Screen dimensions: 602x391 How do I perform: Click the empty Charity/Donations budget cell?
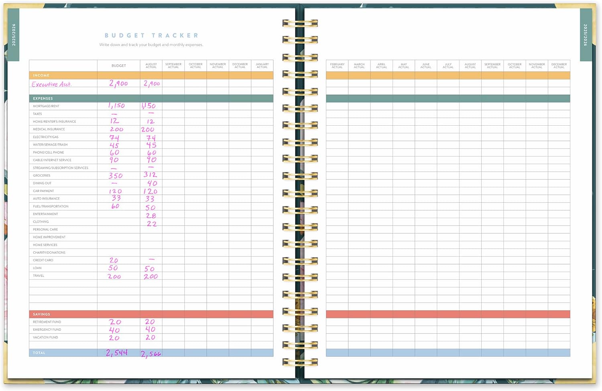pyautogui.click(x=118, y=253)
